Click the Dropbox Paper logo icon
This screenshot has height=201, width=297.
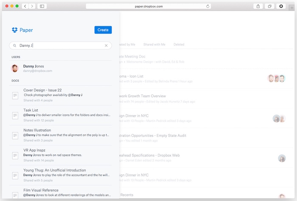(x=15, y=30)
